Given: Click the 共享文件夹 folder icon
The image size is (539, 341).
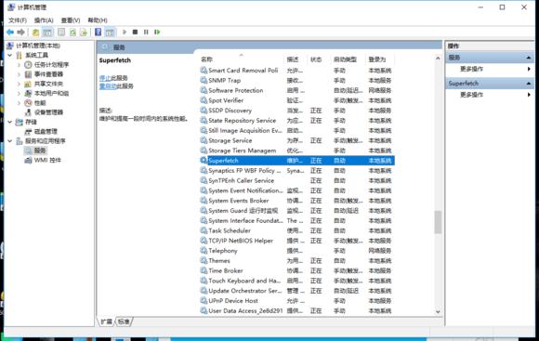Looking at the screenshot, I should (x=29, y=84).
